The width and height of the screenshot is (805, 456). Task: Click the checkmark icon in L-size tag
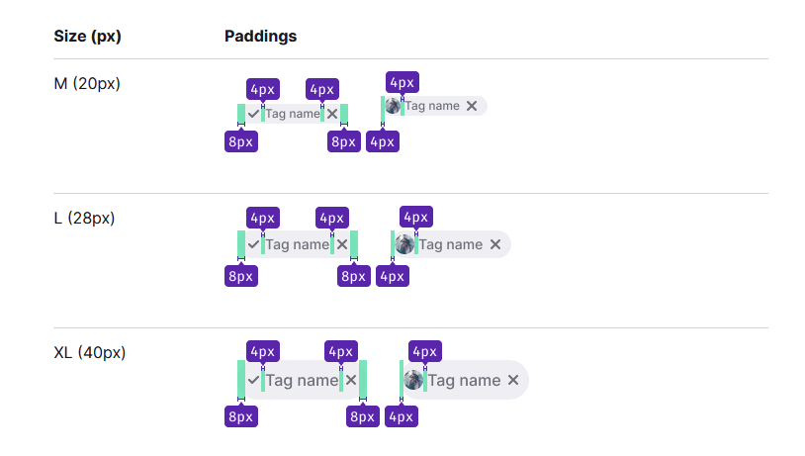(x=253, y=244)
